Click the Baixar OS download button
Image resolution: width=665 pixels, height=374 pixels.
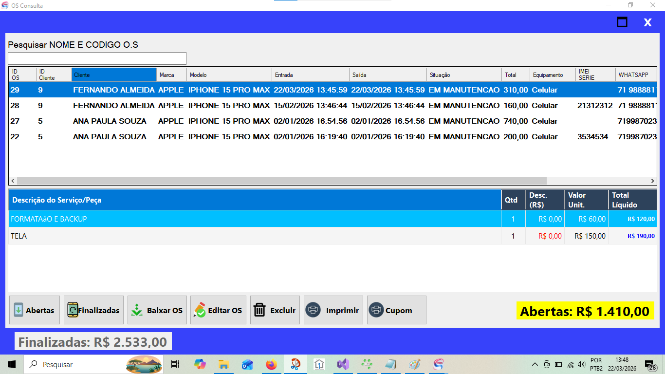click(157, 310)
